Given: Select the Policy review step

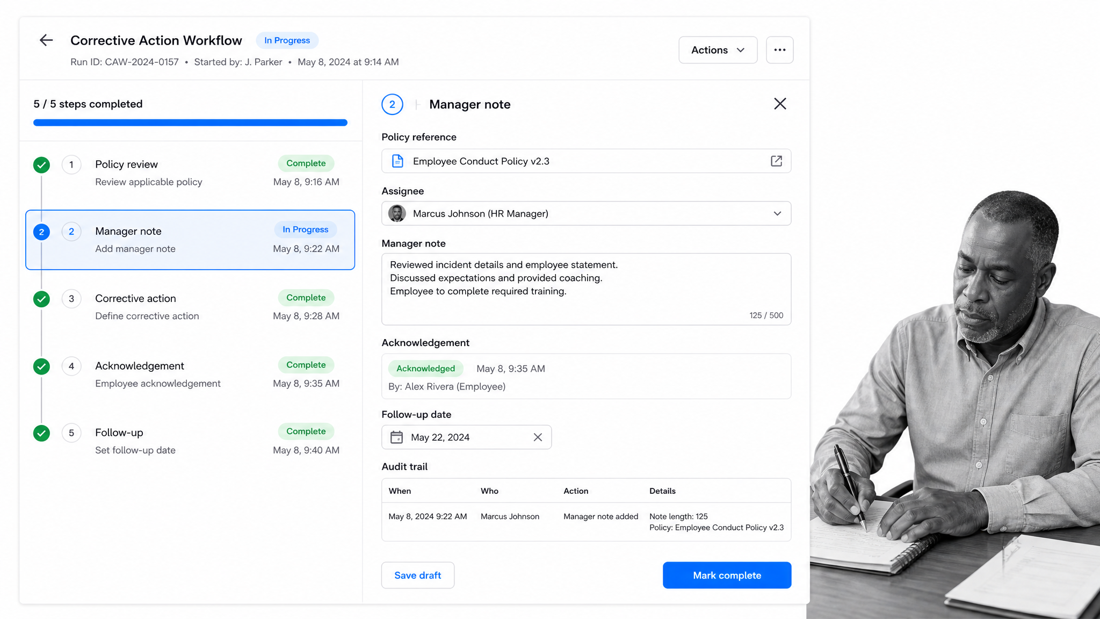Looking at the screenshot, I should 190,172.
